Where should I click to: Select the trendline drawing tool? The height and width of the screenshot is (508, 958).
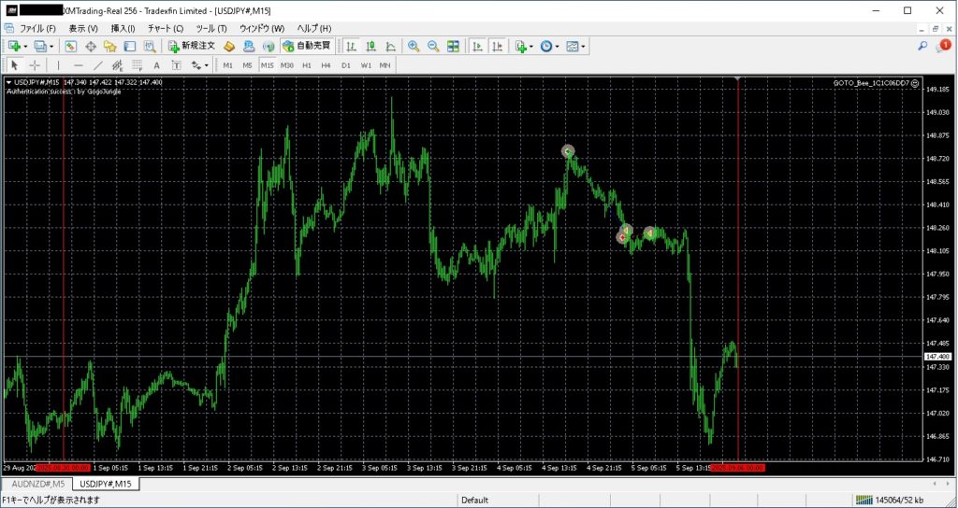point(97,65)
